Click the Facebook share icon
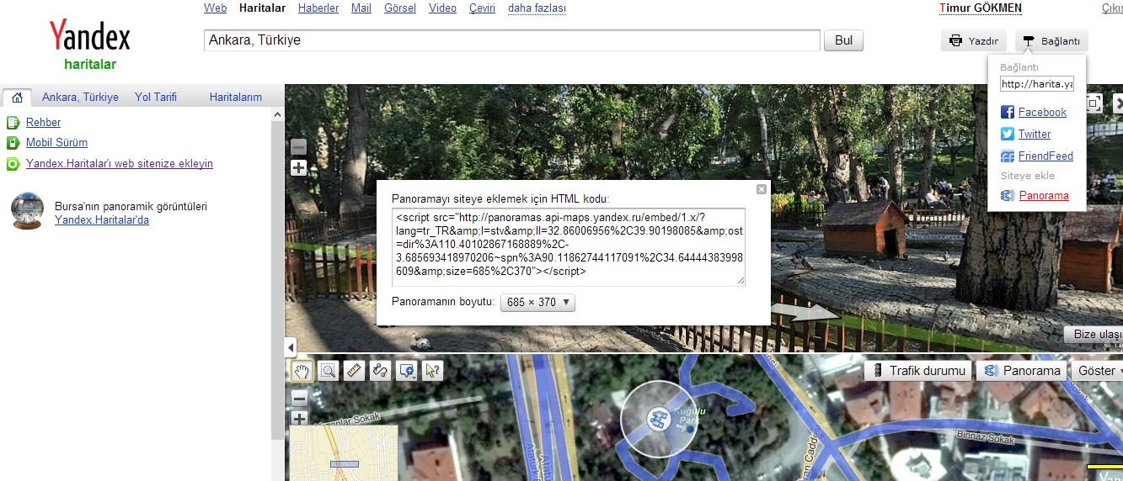The image size is (1123, 481). click(x=1007, y=112)
